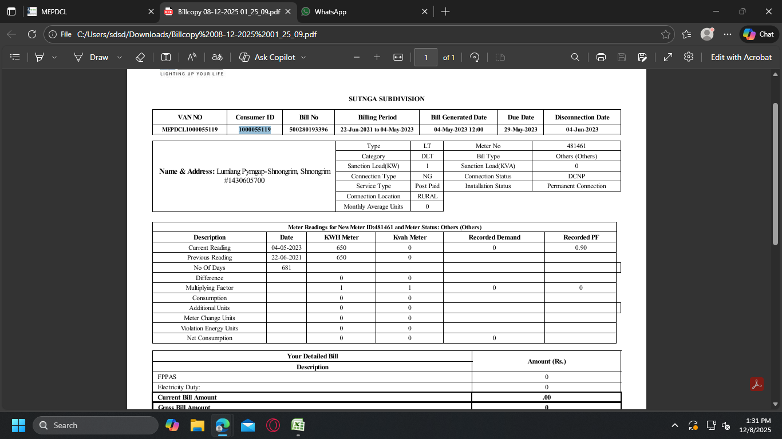The height and width of the screenshot is (439, 782).
Task: Open PDF viewer settings gear
Action: coord(689,57)
